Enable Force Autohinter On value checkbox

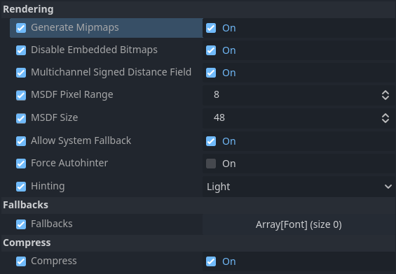coord(211,164)
